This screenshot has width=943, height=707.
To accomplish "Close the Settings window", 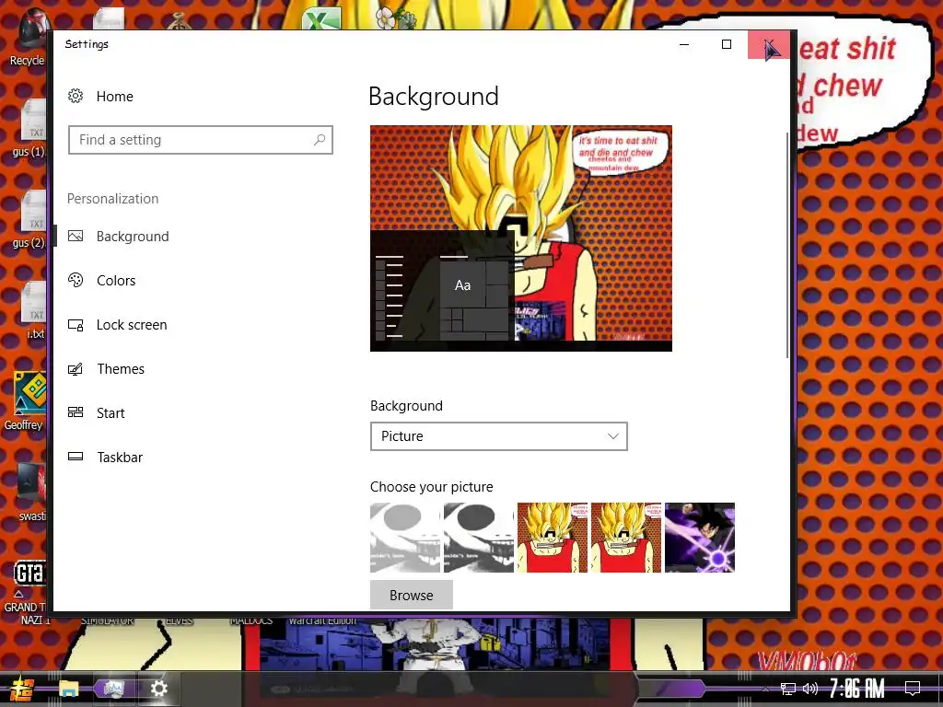I will click(769, 44).
